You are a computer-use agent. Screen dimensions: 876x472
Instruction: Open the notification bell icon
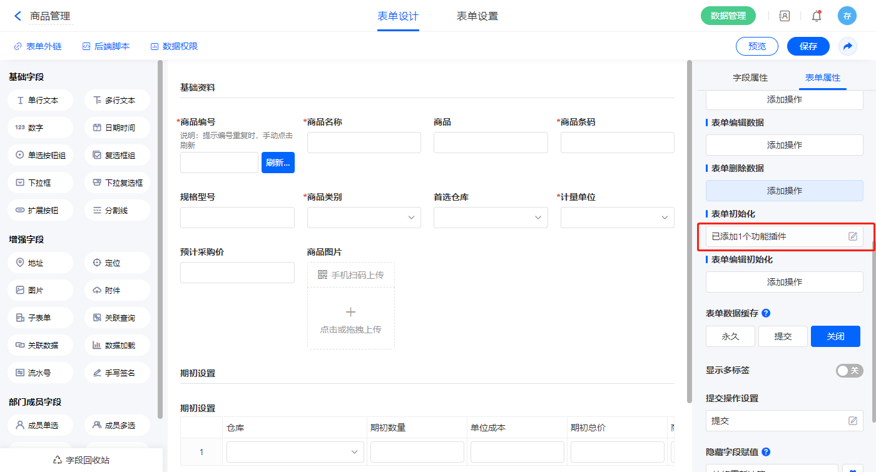(816, 16)
